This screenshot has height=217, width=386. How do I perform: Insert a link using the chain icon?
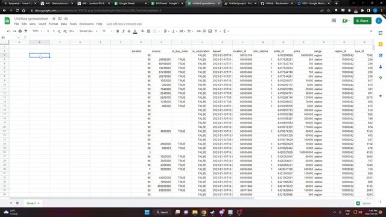[x=198, y=31]
